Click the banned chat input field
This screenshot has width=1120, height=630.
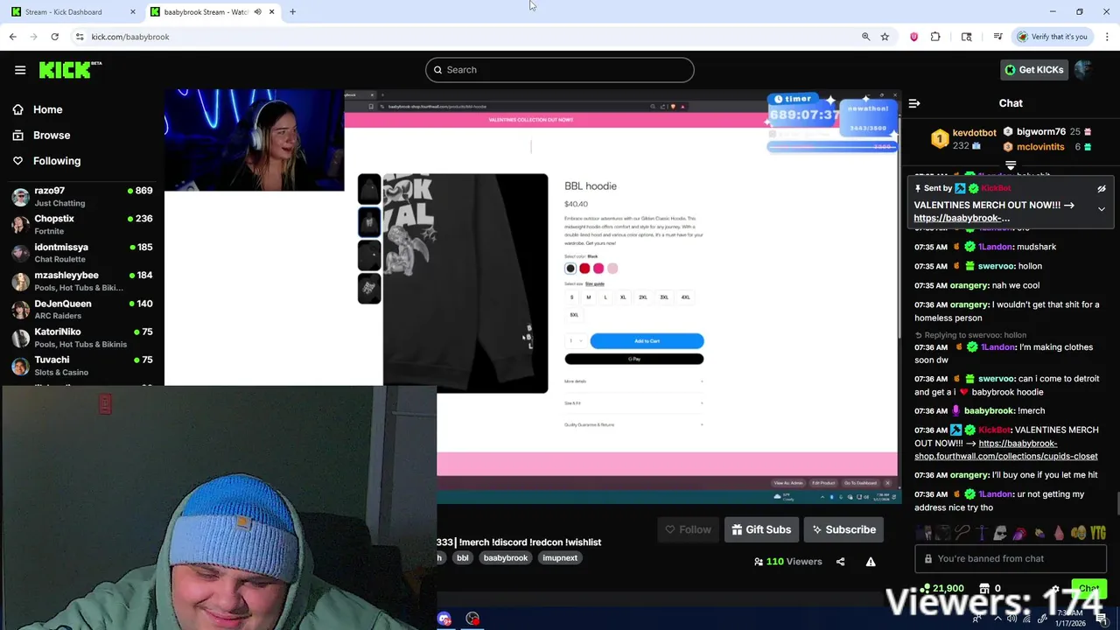(1011, 558)
